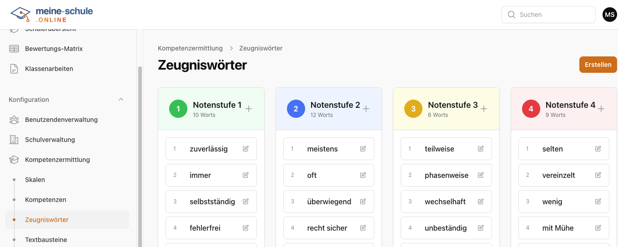Click the Benutzendenverwaltung users icon
Viewport: 618px width, 247px height.
(14, 120)
